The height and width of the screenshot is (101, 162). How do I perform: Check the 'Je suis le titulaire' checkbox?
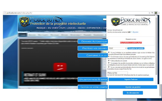[109, 52]
